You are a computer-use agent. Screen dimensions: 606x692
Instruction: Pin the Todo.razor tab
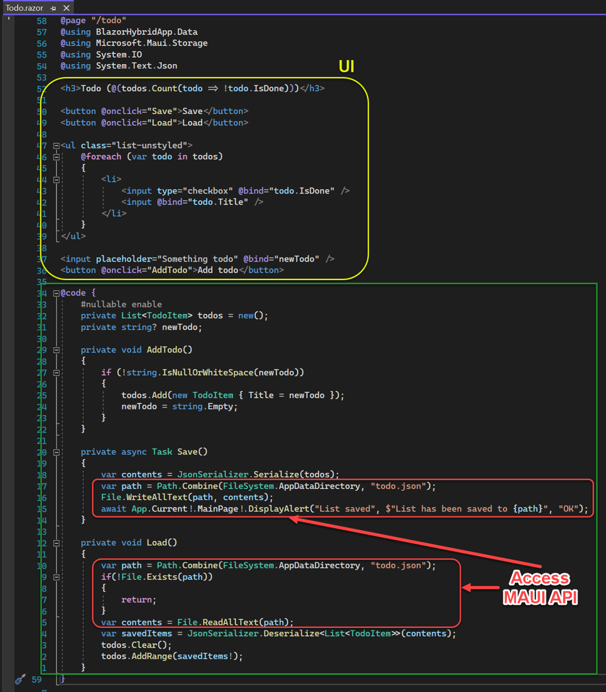click(x=53, y=8)
